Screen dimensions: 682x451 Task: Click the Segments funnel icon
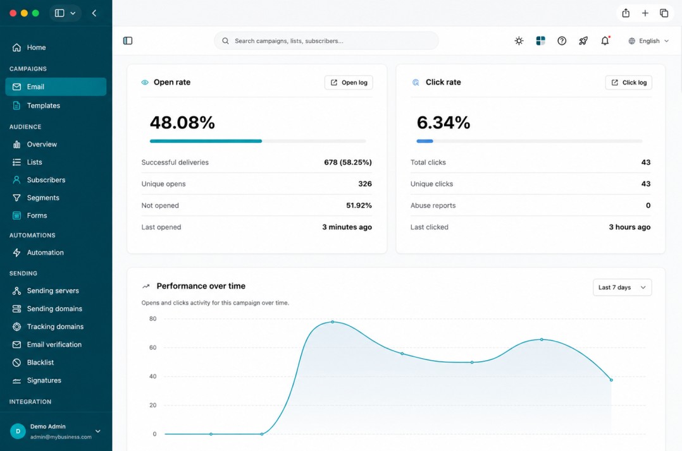point(16,198)
